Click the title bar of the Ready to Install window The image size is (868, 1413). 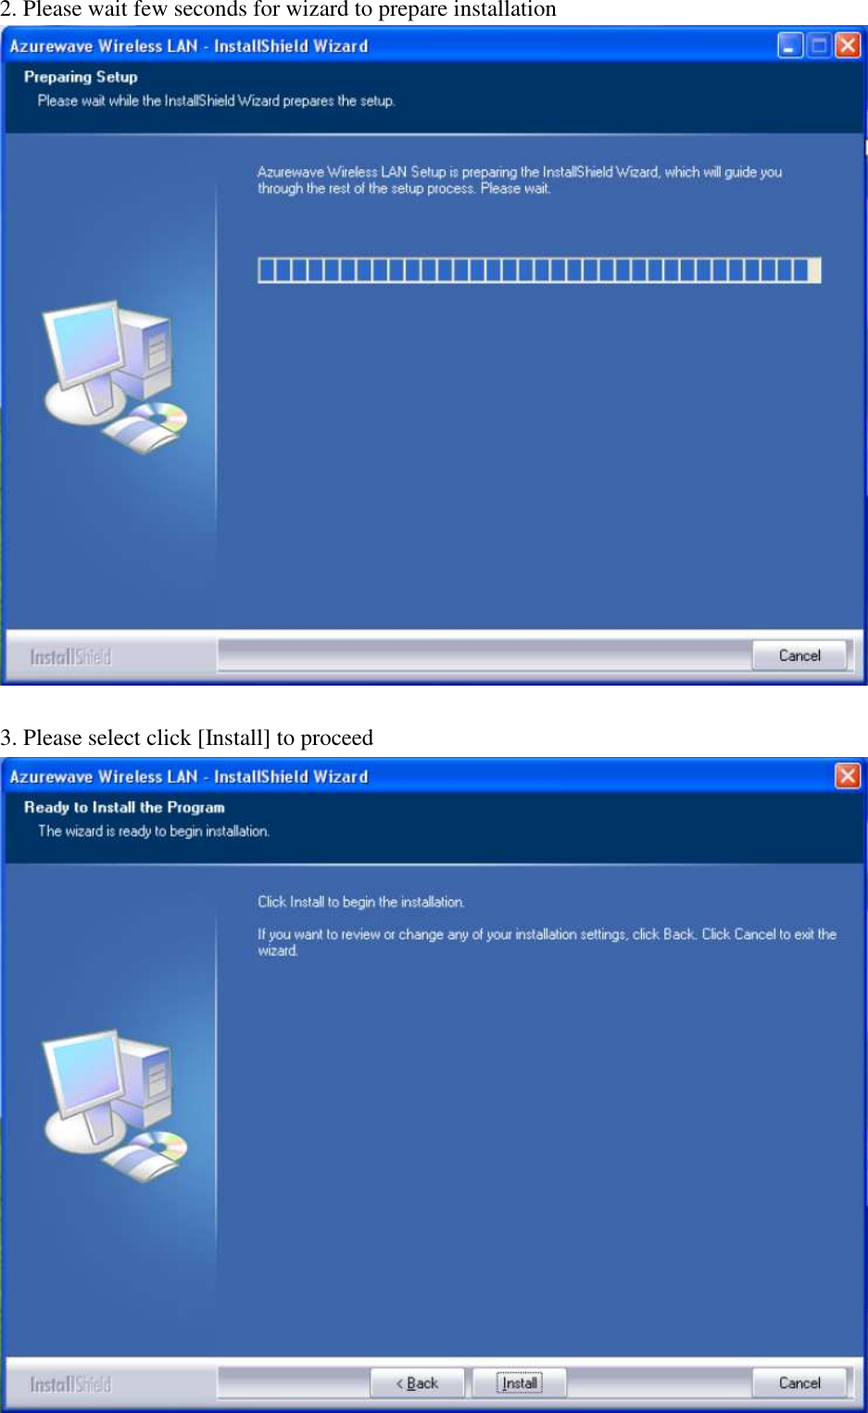(x=417, y=776)
